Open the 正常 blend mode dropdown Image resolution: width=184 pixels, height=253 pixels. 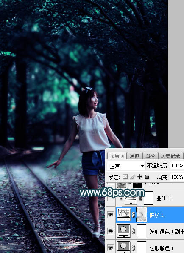[126, 166]
